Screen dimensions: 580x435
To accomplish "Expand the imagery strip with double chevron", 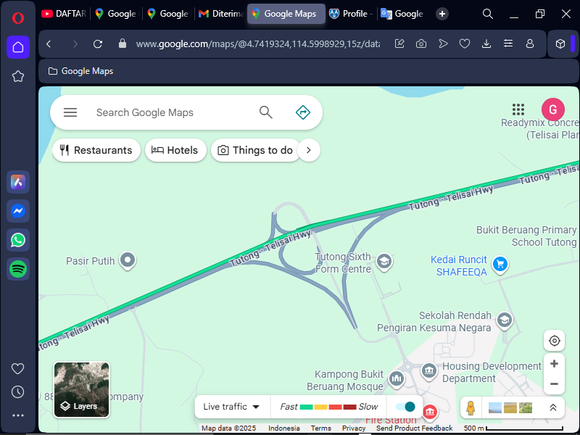I will (x=553, y=407).
